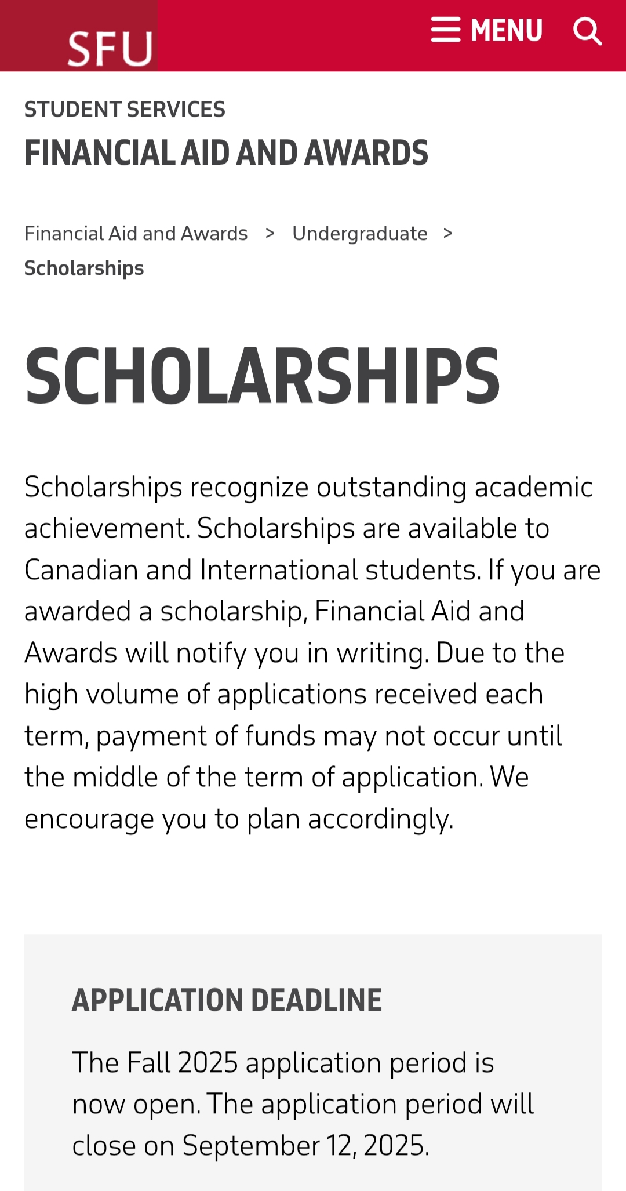Select the Scholarships breadcrumb item
The height and width of the screenshot is (1191, 626).
84,268
